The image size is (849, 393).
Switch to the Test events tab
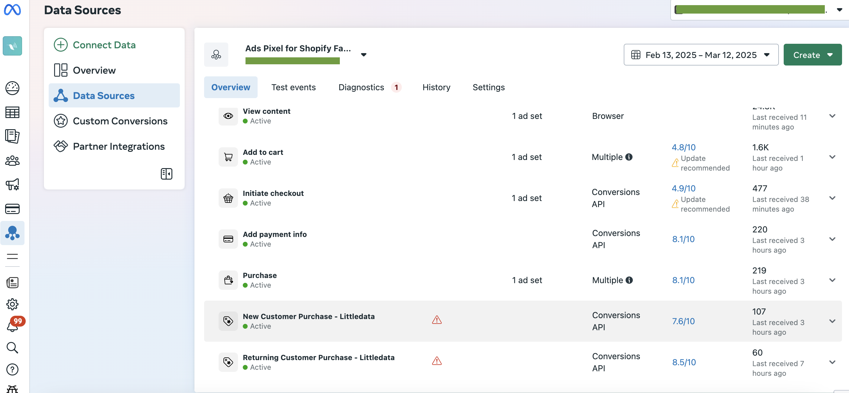click(293, 87)
